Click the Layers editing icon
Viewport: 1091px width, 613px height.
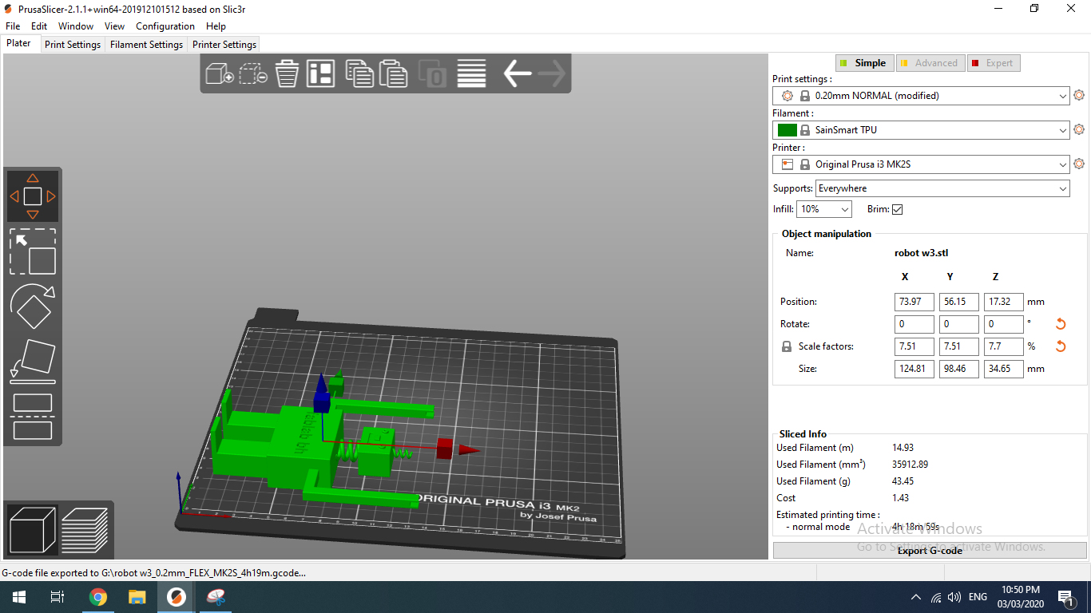[471, 73]
